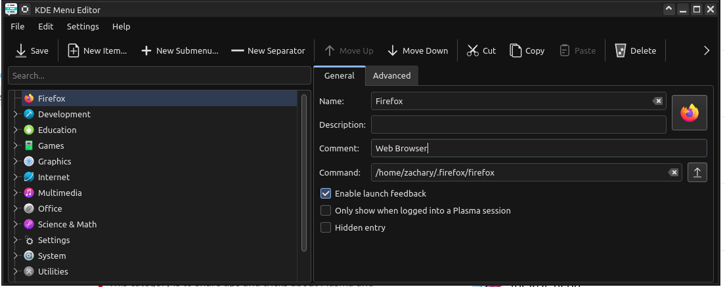Viewport: 725px width, 287px height.
Task: Expand the Development category
Action: pos(16,115)
